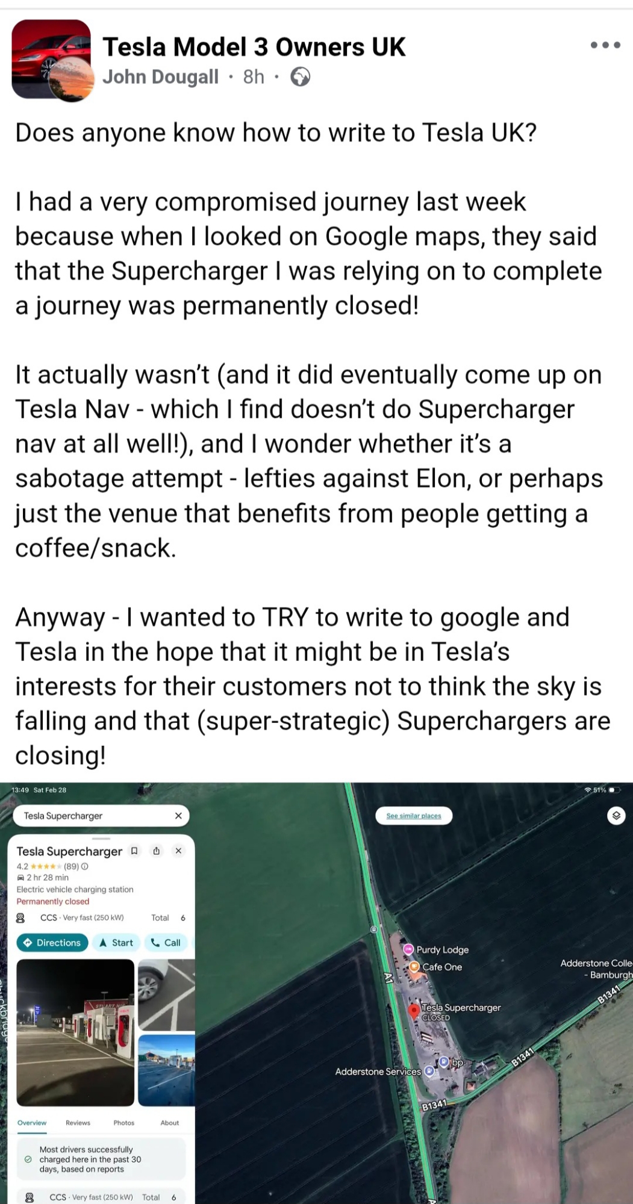Viewport: 633px width, 1204px height.
Task: Open the map layers button
Action: [616, 816]
